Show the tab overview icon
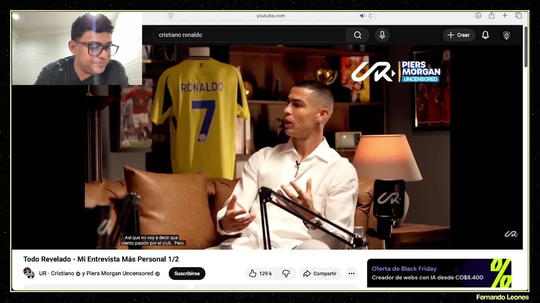 (x=518, y=16)
